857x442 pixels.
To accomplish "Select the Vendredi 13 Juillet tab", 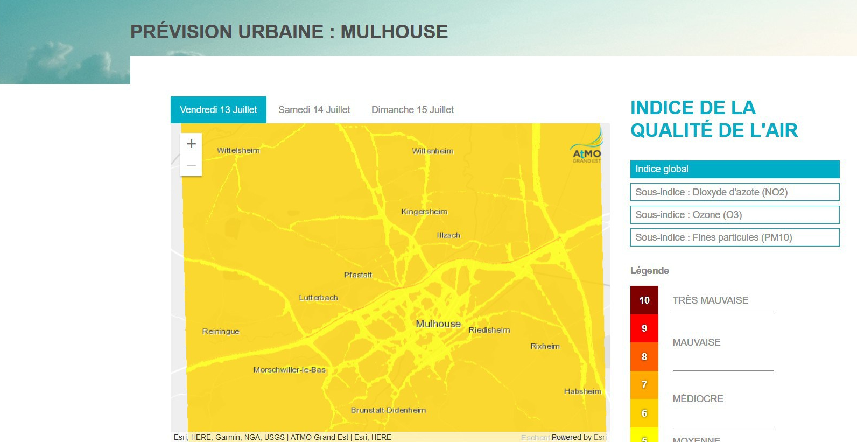I will [x=219, y=110].
